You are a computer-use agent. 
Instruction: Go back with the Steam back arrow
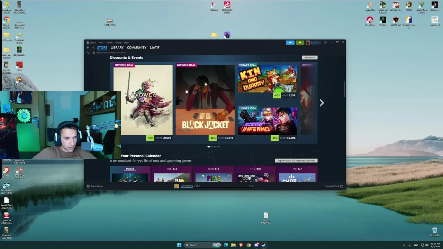point(88,48)
